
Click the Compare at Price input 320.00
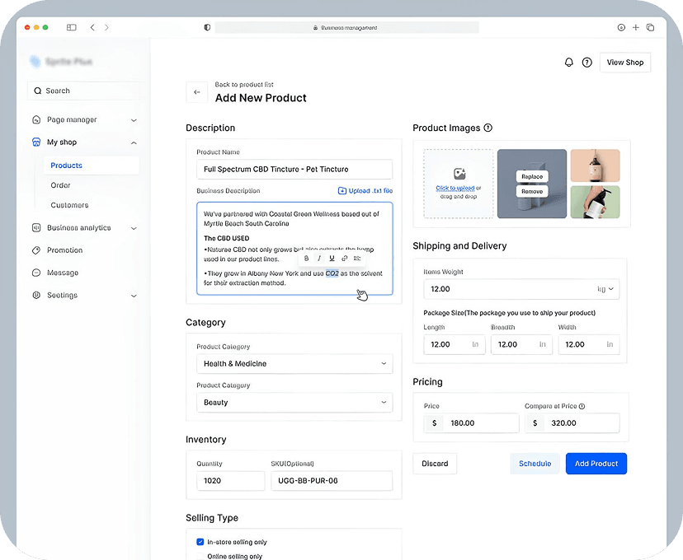572,422
